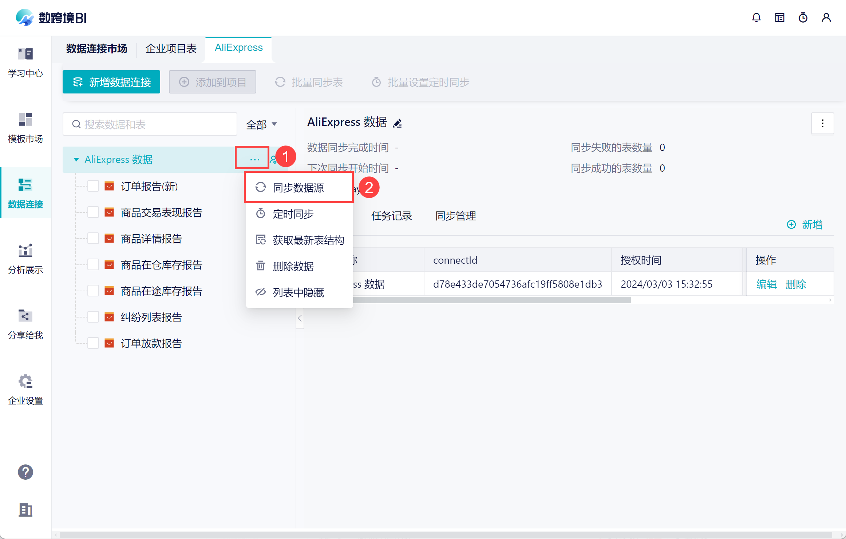Click the edit pencil next to AliExpress 数据
Screen dimensions: 846x539
(x=397, y=123)
